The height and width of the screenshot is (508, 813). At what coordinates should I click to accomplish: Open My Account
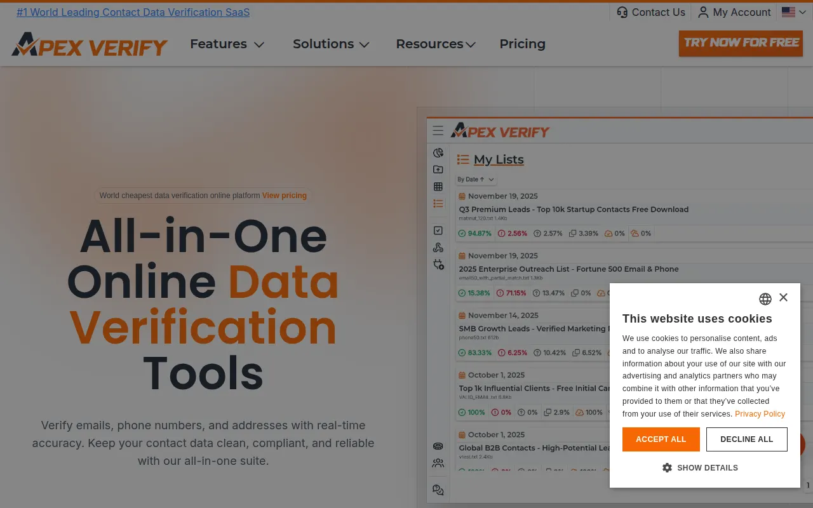pos(734,12)
